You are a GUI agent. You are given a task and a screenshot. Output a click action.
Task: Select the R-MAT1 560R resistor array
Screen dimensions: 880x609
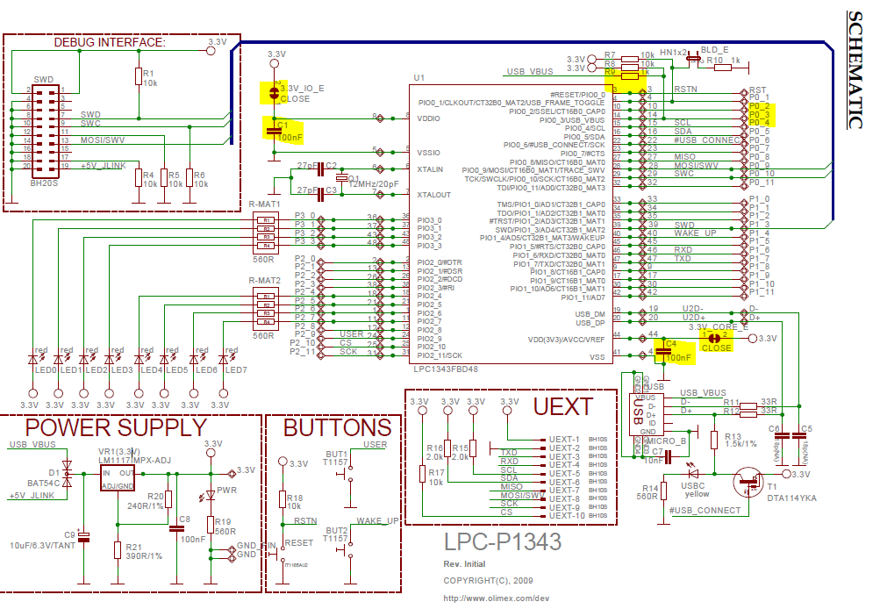(x=264, y=229)
